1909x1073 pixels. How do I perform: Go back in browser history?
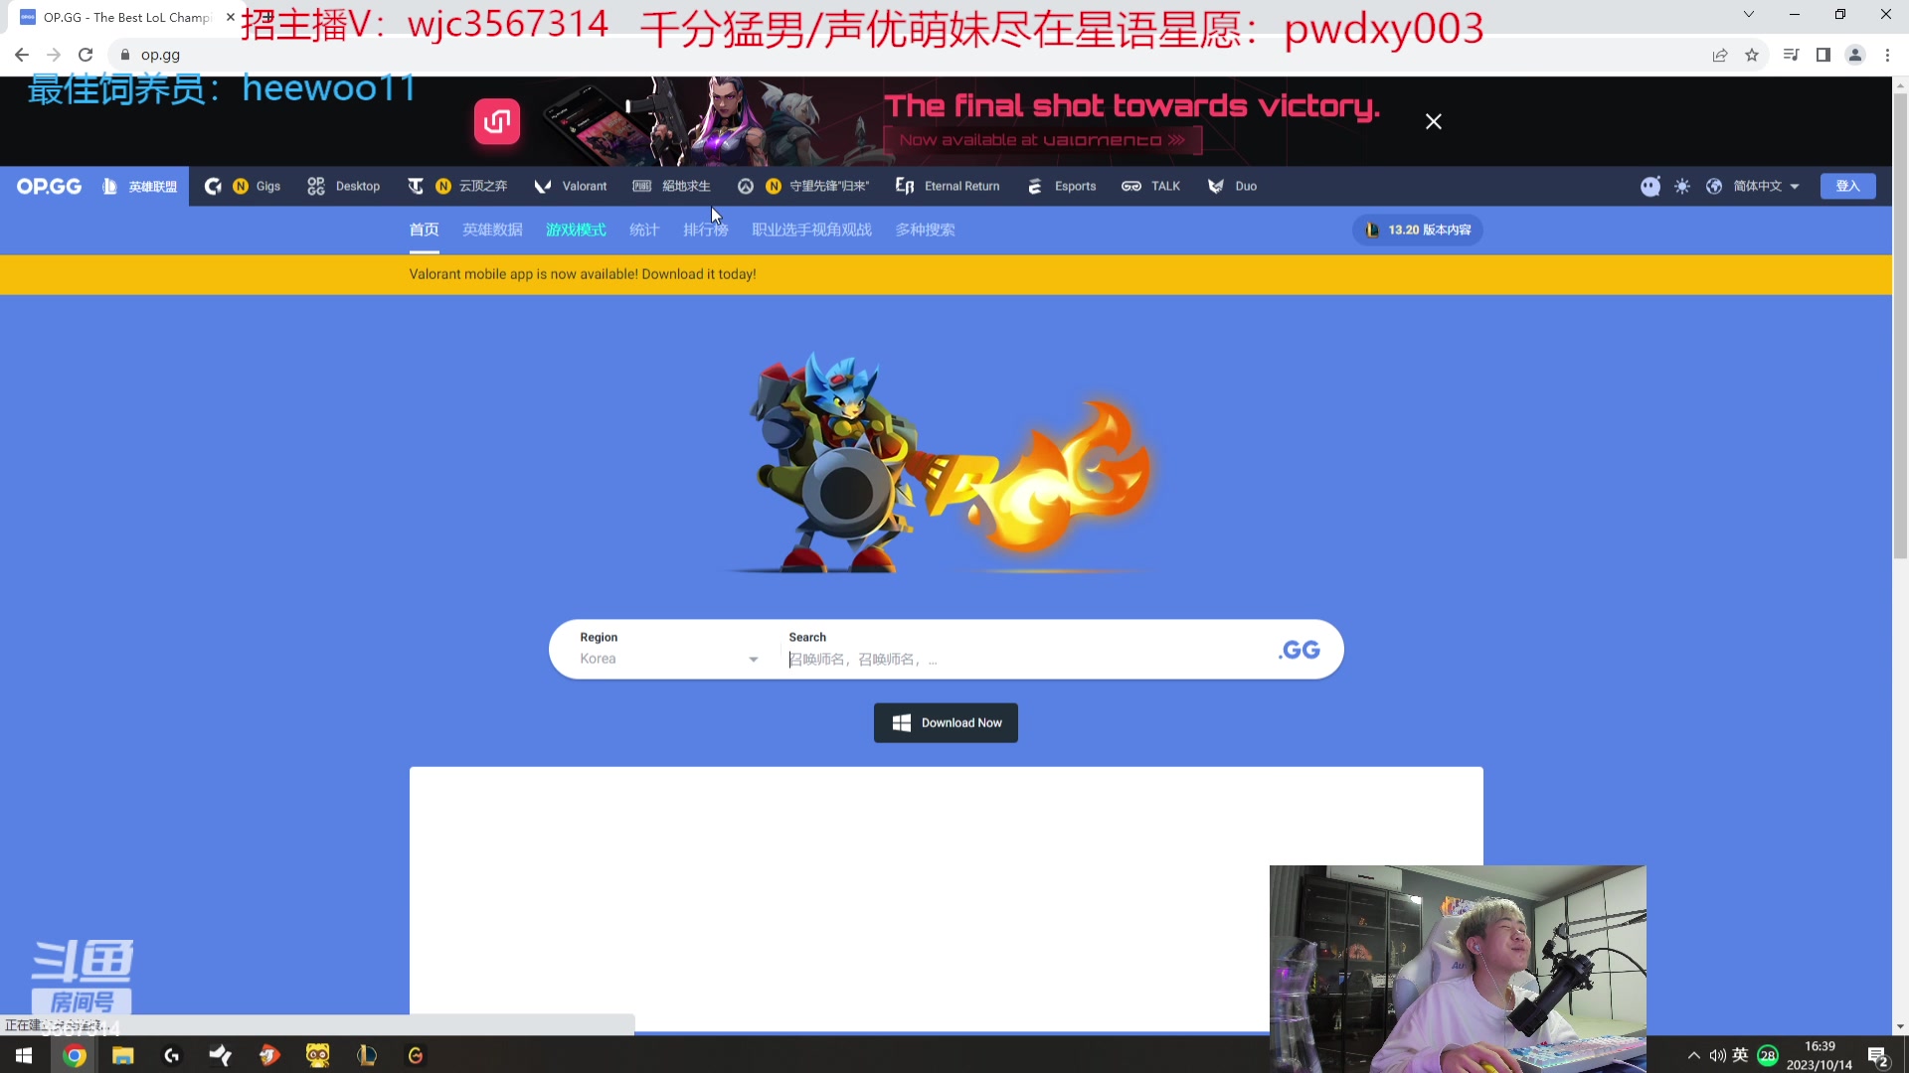[22, 55]
